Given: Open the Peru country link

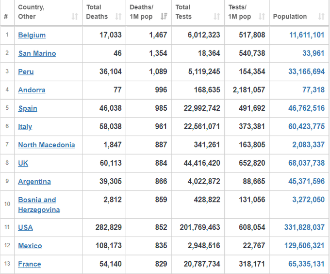Looking at the screenshot, I should pos(26,71).
